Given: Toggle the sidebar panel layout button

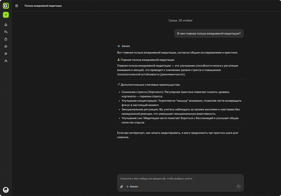Looking at the screenshot, I should (x=17, y=6).
